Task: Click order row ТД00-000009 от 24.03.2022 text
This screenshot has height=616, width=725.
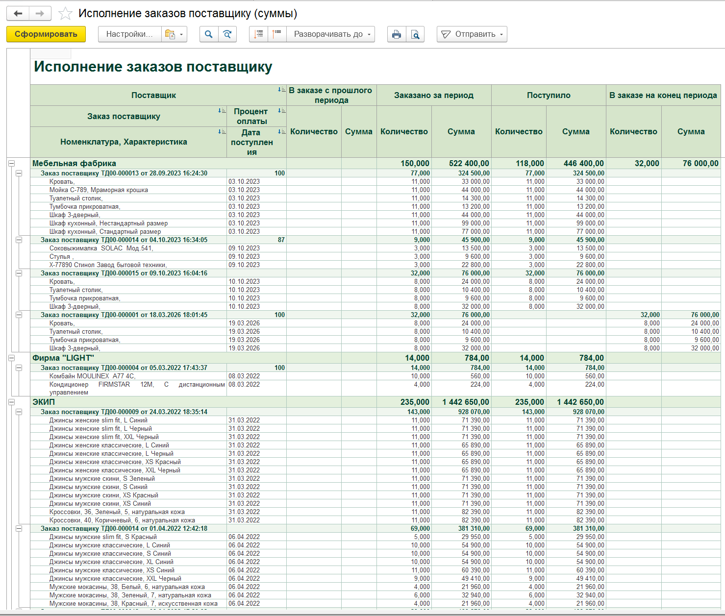Action: coord(124,412)
